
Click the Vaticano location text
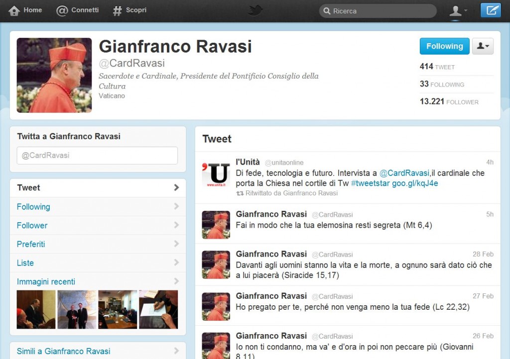[x=112, y=96]
